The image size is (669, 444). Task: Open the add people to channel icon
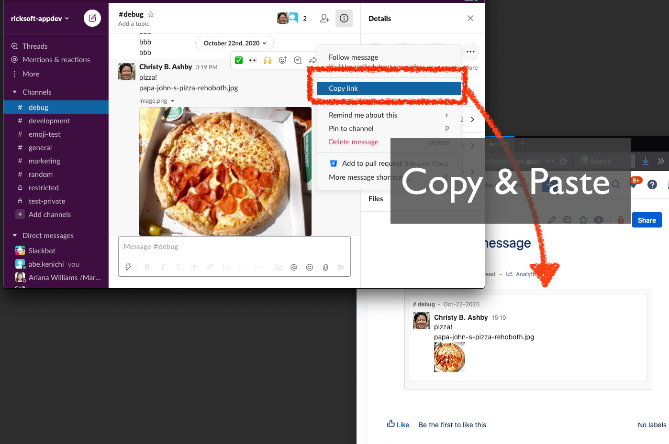coord(325,18)
